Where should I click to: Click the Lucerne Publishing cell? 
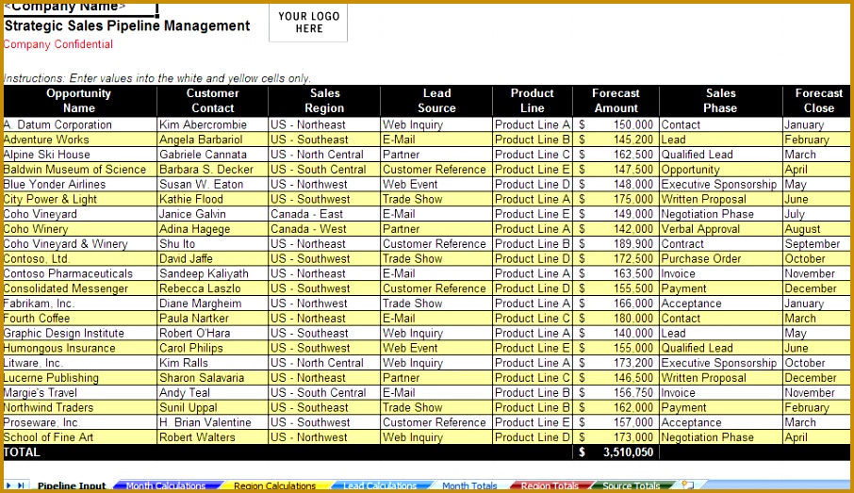[80, 377]
